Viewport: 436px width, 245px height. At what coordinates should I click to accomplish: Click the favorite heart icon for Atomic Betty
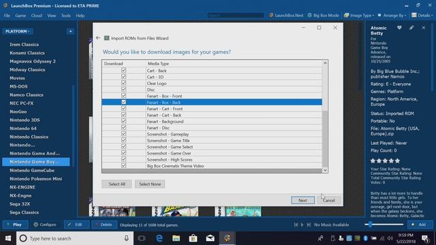(399, 28)
